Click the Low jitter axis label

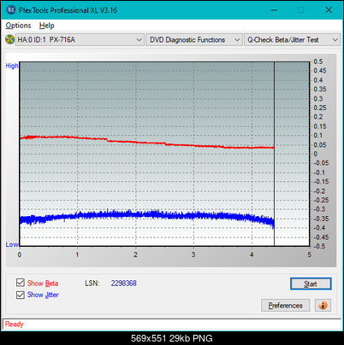pyautogui.click(x=12, y=244)
